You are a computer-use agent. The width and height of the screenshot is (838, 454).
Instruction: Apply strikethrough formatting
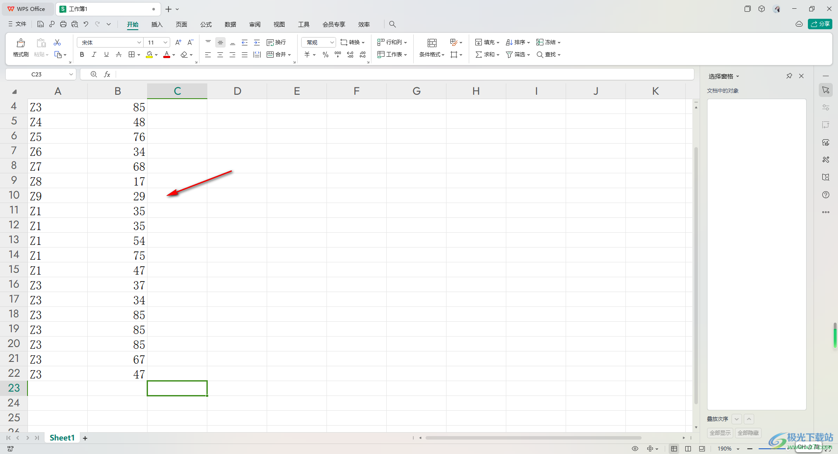click(x=119, y=55)
